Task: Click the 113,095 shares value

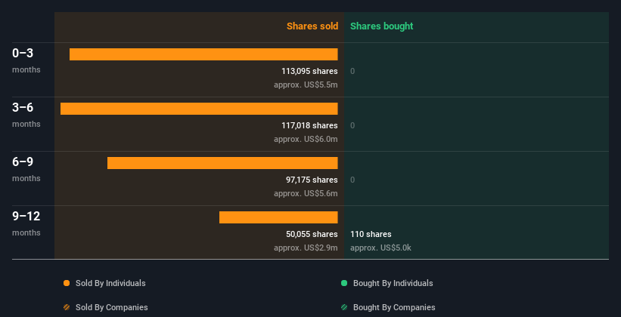Action: point(309,71)
